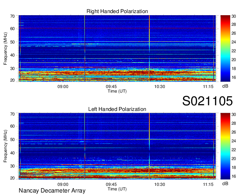Click the '20' frequency tick of top plot

tap(13, 80)
